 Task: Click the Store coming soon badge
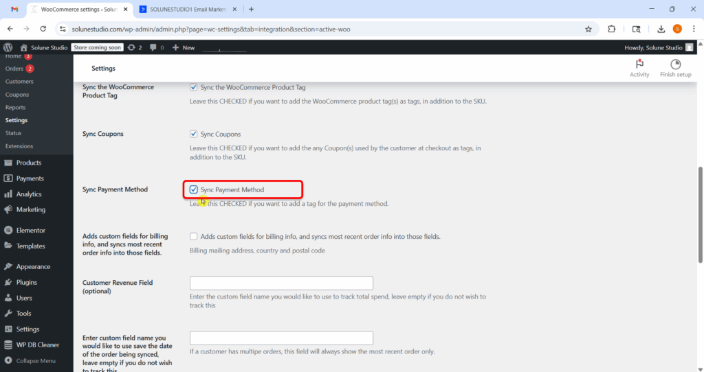(x=98, y=47)
